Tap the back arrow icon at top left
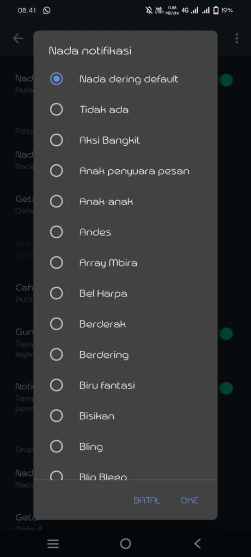 (18, 39)
